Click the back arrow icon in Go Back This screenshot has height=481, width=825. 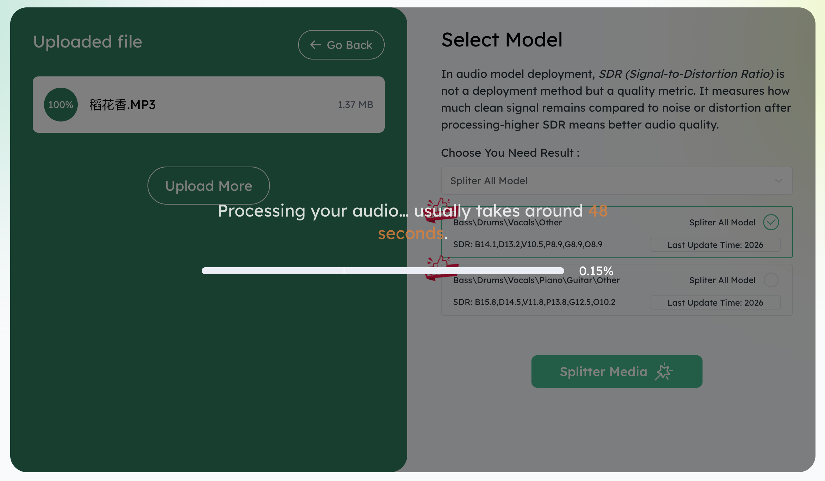pyautogui.click(x=316, y=45)
